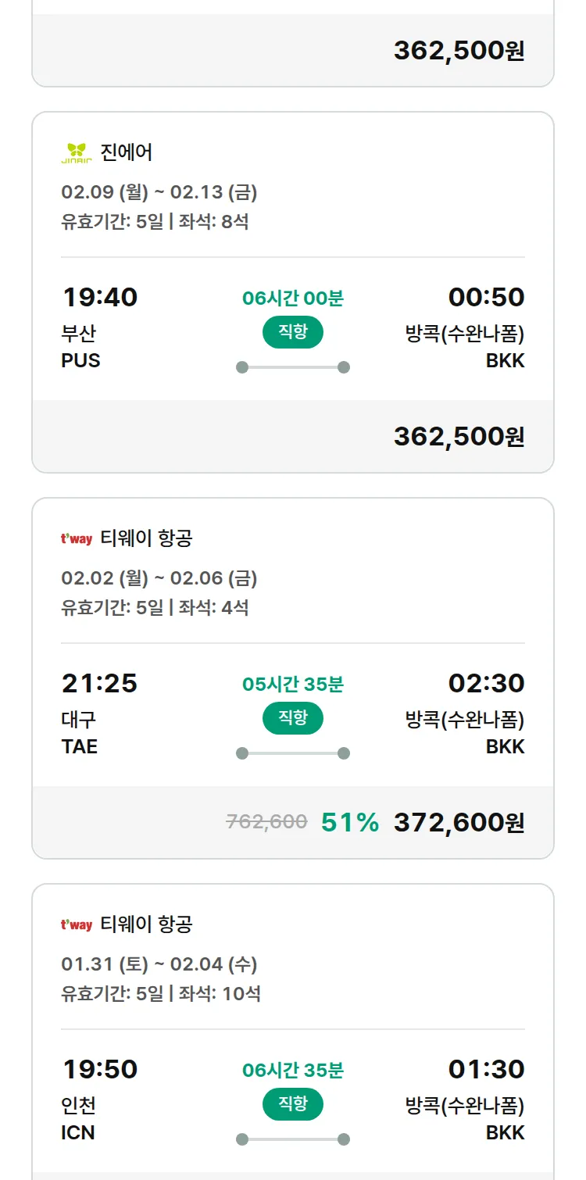This screenshot has height=1180, width=586.
Task: Click 19:40 Busan departure time
Action: tap(99, 297)
